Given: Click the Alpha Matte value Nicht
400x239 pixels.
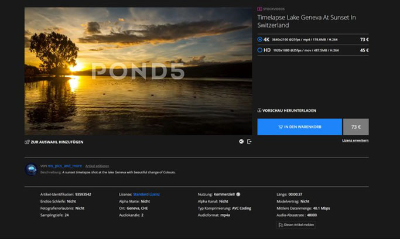Looking at the screenshot, I should click(x=145, y=202).
